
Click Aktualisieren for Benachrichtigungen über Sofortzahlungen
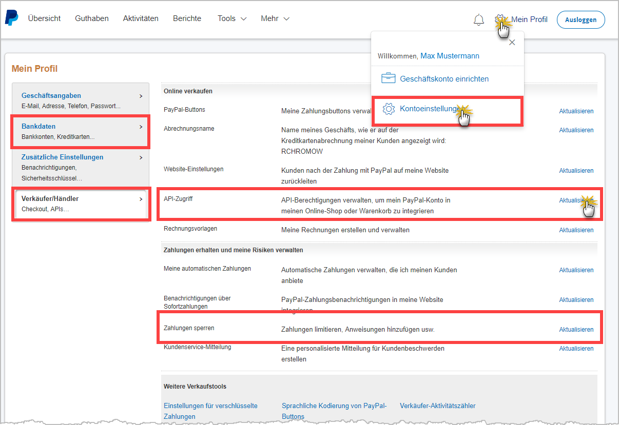[x=576, y=300]
